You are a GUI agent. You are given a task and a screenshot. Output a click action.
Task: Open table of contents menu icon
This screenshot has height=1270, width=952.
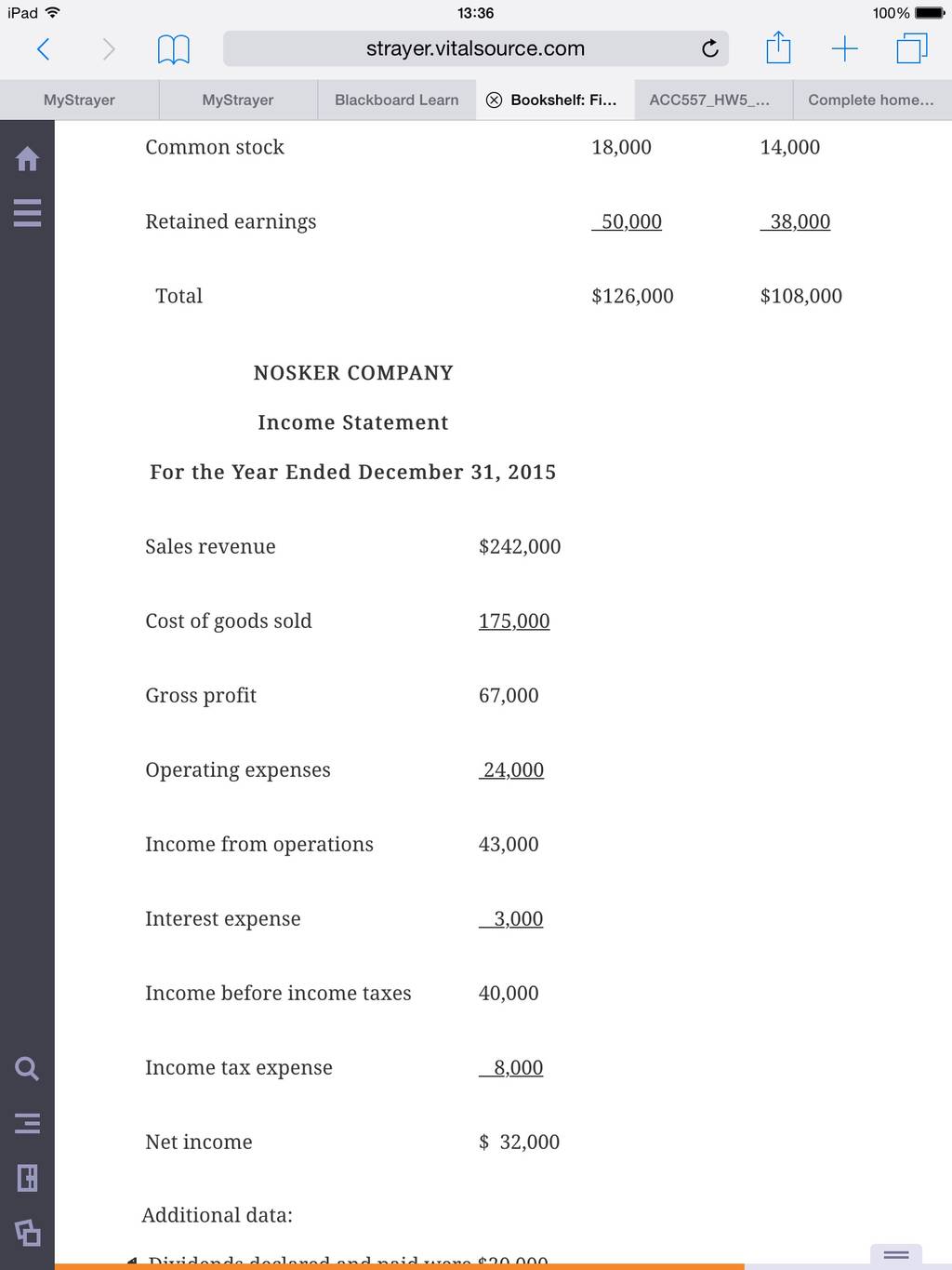[28, 213]
